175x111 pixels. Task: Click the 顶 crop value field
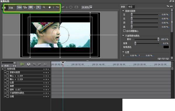click(165, 23)
